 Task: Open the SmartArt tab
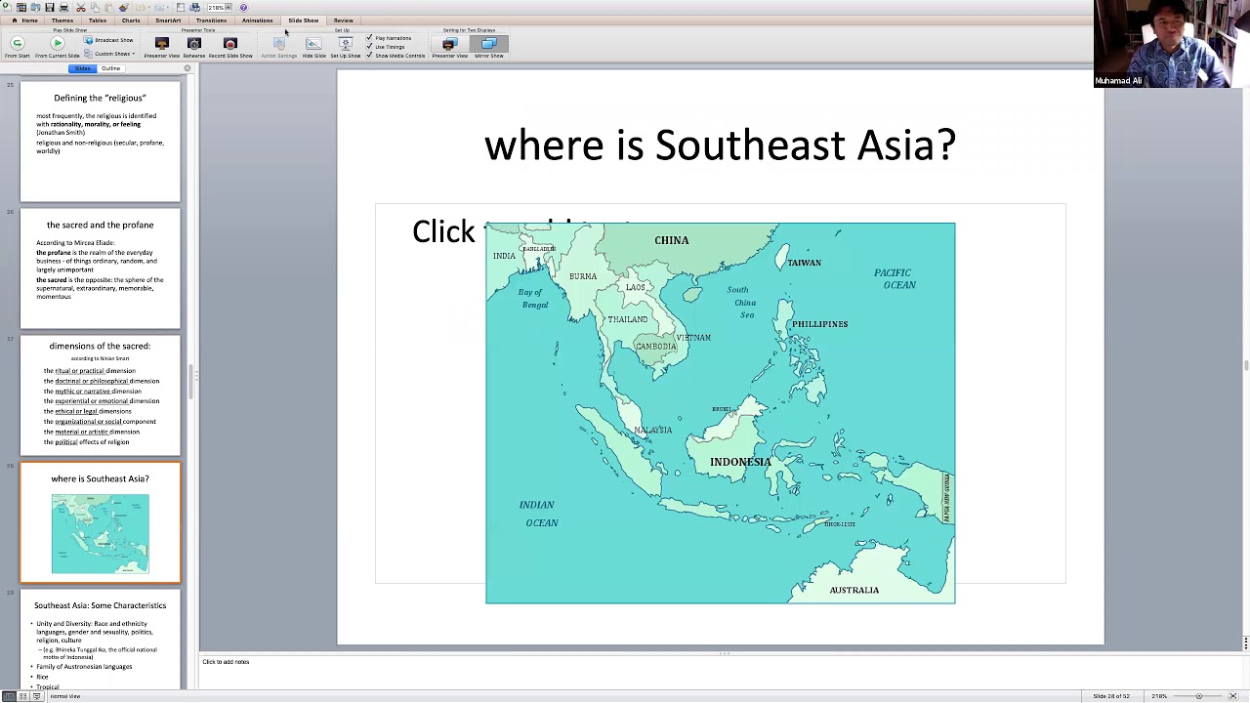tap(168, 21)
